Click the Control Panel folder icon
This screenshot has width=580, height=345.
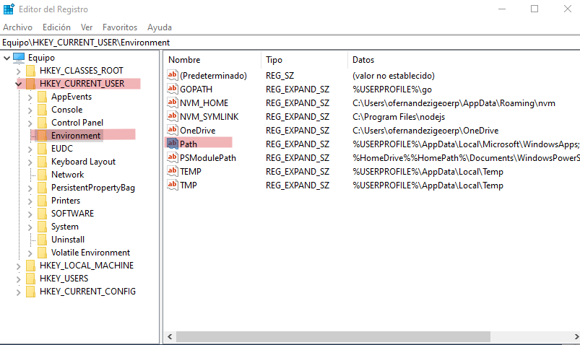coord(42,123)
